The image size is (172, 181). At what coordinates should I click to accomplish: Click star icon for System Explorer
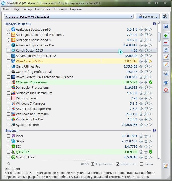point(146,125)
